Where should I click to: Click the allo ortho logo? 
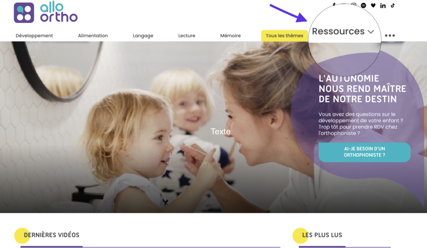pos(46,12)
